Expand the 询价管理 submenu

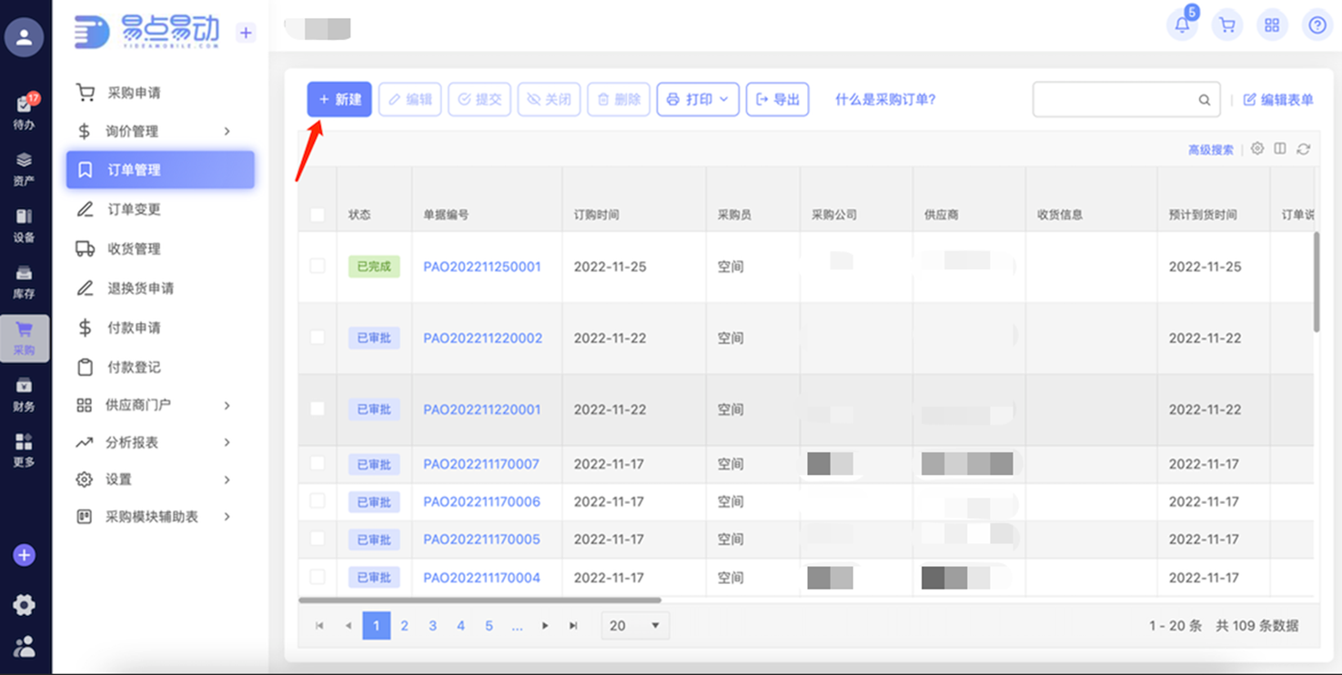pyautogui.click(x=227, y=131)
